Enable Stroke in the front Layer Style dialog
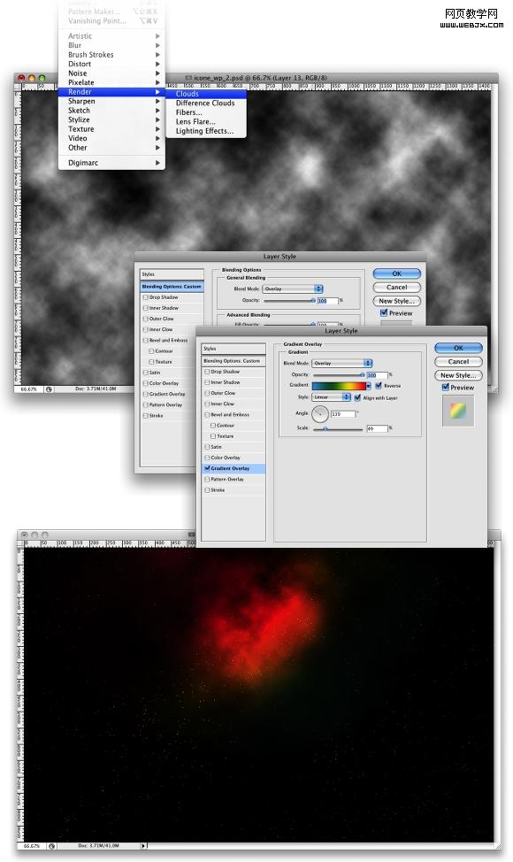The height and width of the screenshot is (862, 513). [207, 489]
